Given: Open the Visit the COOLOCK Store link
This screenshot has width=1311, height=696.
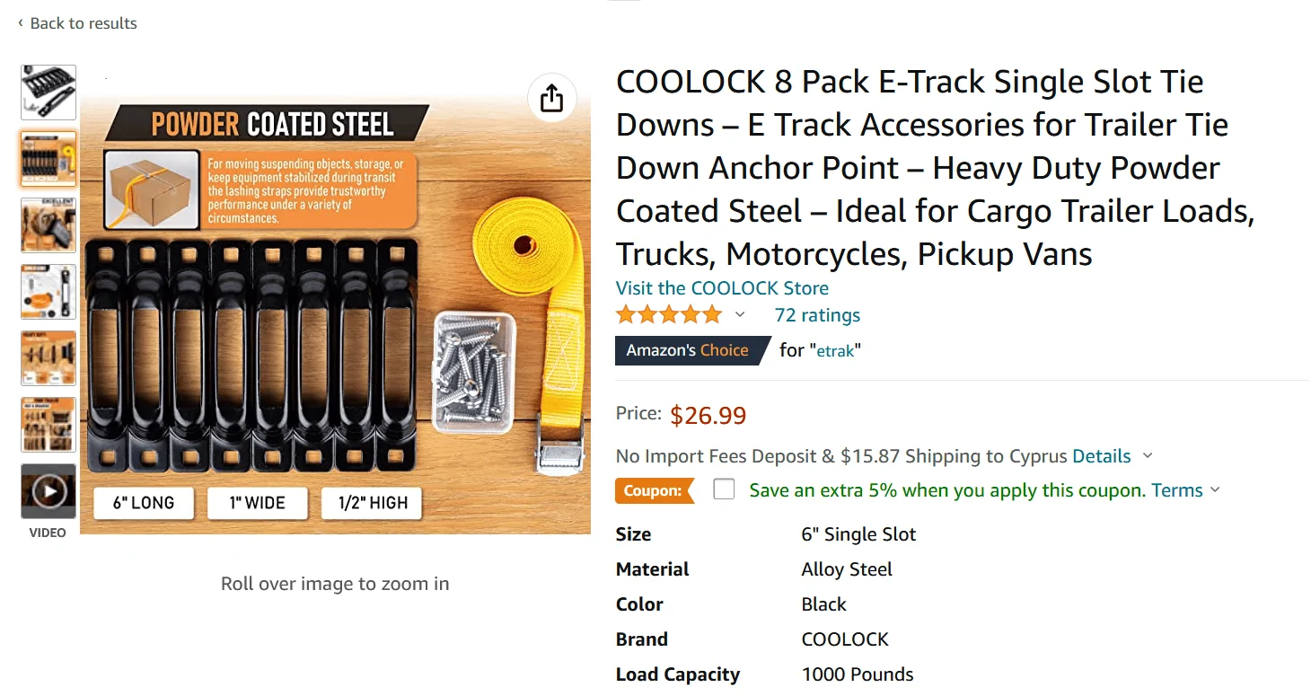Looking at the screenshot, I should tap(722, 288).
